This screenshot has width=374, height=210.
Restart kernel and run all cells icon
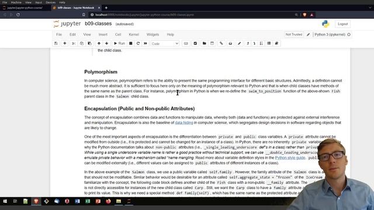146,43
